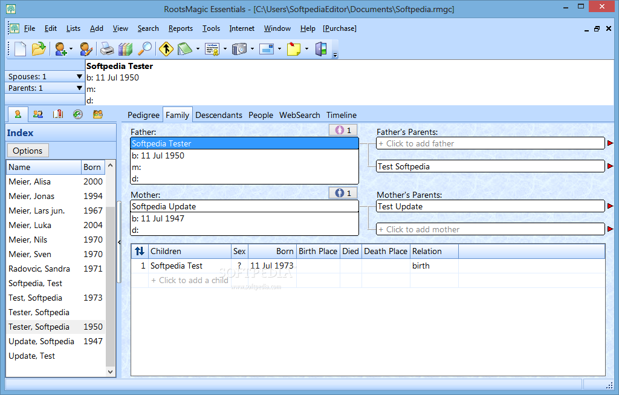This screenshot has width=619, height=395.
Task: Click to add a child row
Action: (190, 280)
